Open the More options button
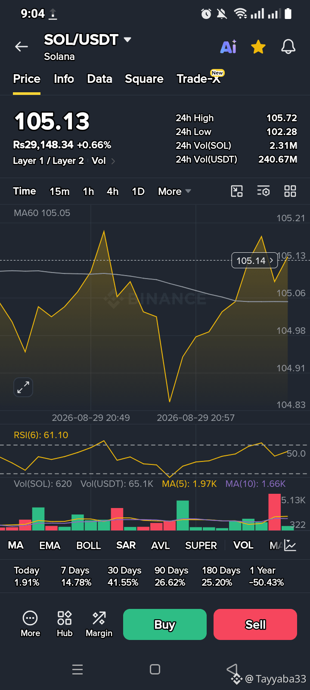310x690 pixels. pos(30,624)
